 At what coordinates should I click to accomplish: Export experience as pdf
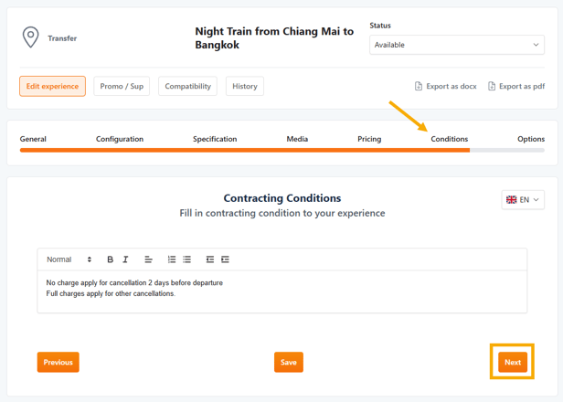(x=515, y=87)
